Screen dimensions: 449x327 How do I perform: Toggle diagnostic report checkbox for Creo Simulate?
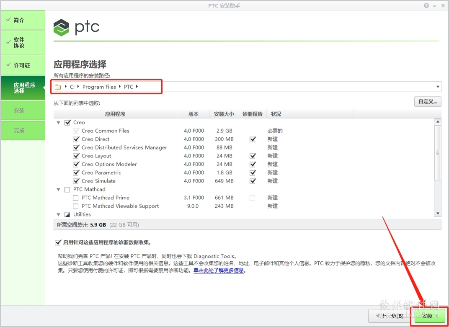click(x=253, y=181)
